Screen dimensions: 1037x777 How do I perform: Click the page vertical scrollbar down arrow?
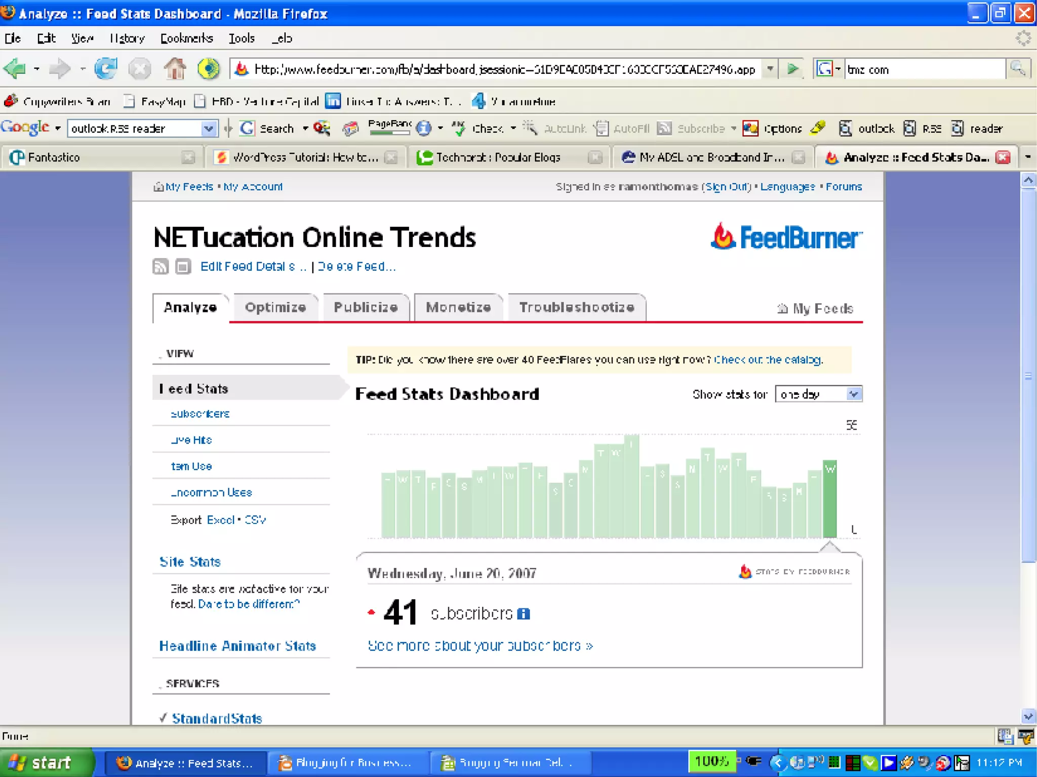click(x=1028, y=716)
